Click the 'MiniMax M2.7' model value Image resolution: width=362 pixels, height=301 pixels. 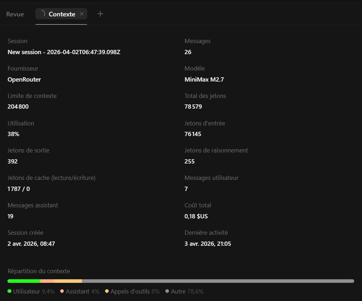point(204,79)
